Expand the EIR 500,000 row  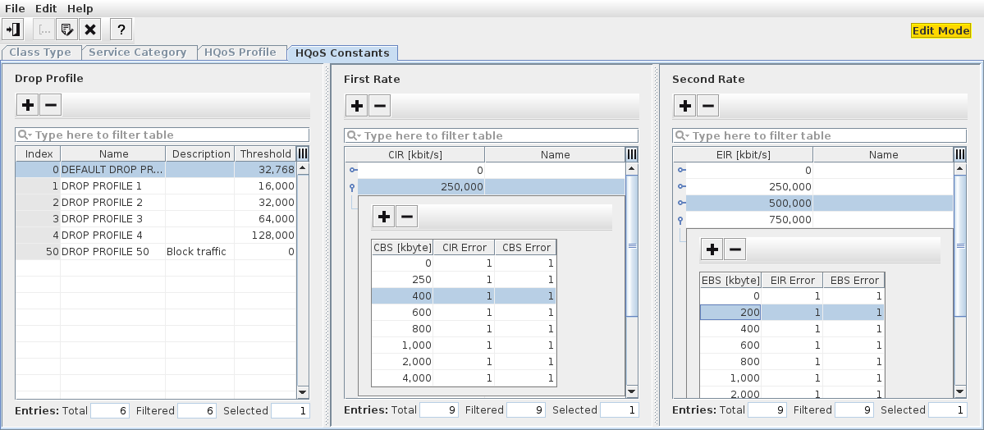tap(680, 204)
